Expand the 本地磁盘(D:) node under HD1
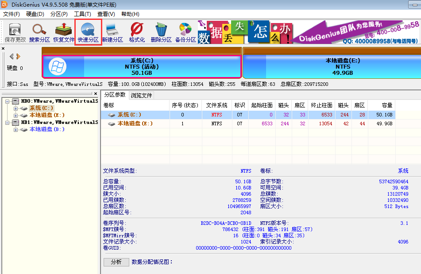 (15, 129)
